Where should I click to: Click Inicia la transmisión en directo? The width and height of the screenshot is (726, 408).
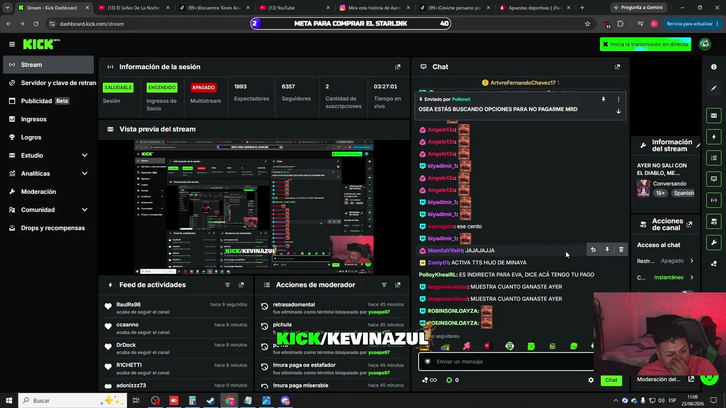645,44
